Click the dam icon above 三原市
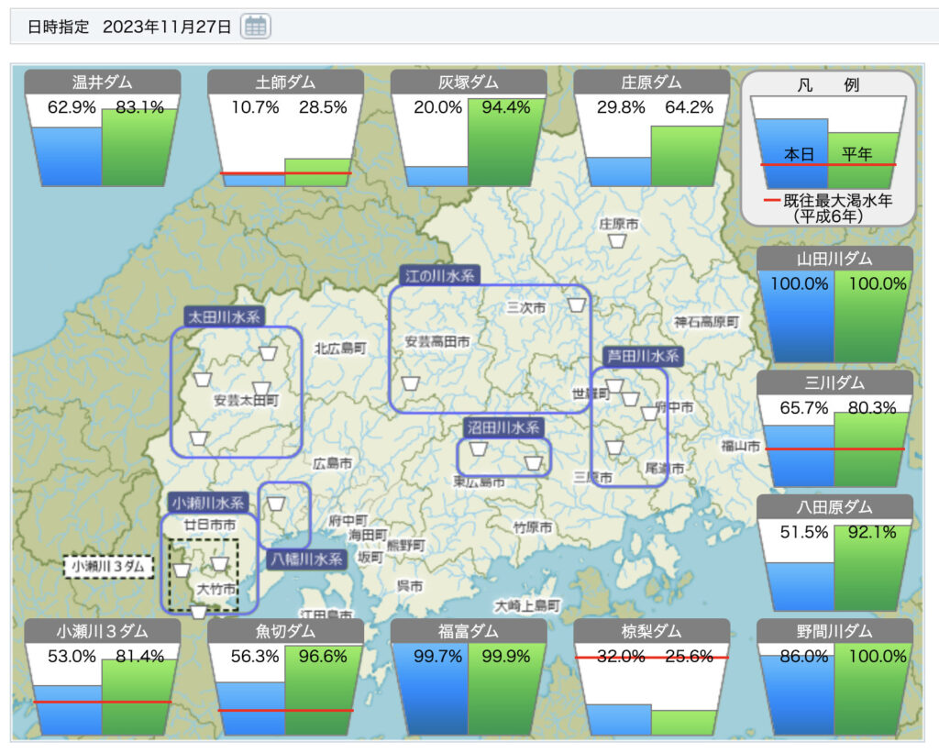Screen dimensions: 939x753 pyautogui.click(x=614, y=448)
